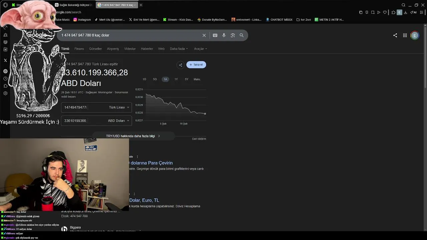427x240 pixels.
Task: Expand the Araçlar tools dropdown
Action: (x=200, y=49)
